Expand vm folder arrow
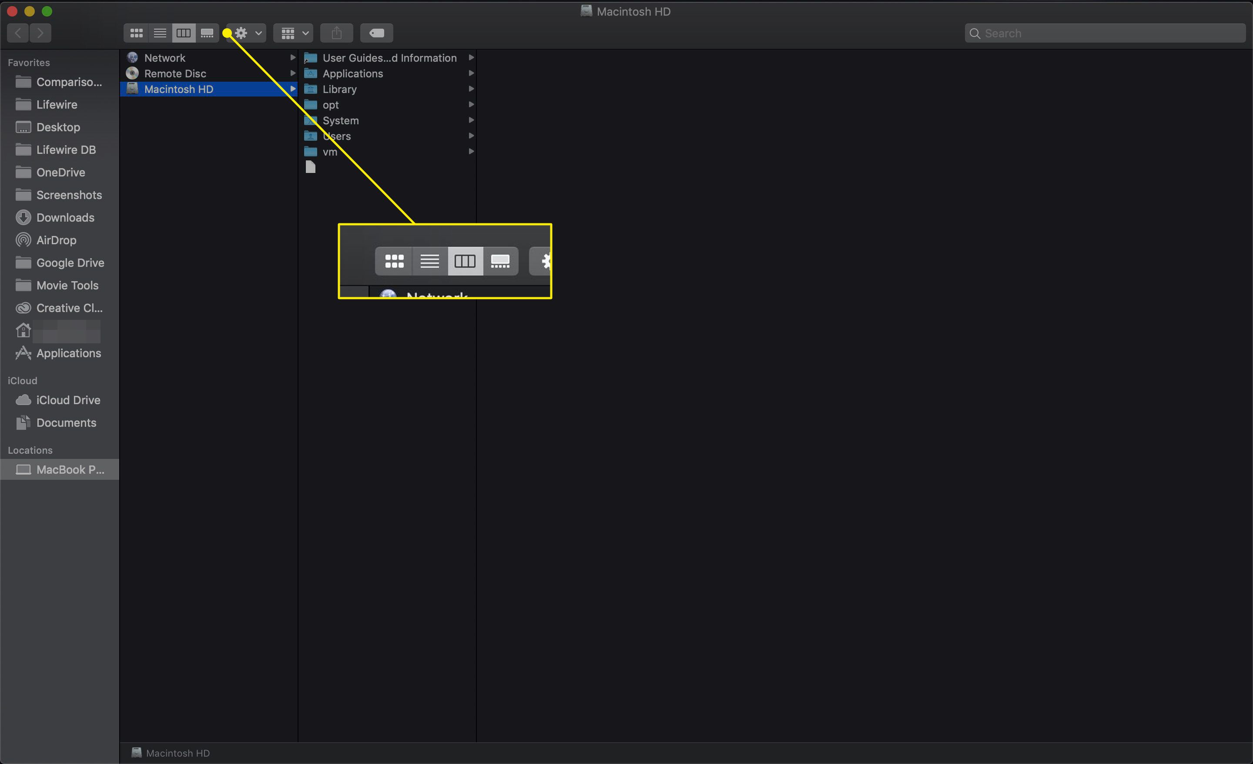Image resolution: width=1253 pixels, height=764 pixels. 471,151
